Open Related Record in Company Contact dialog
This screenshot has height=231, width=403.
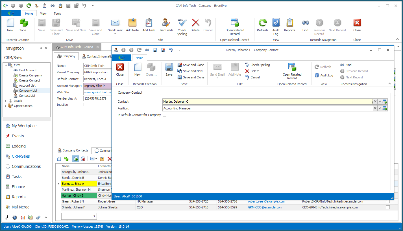(292, 71)
